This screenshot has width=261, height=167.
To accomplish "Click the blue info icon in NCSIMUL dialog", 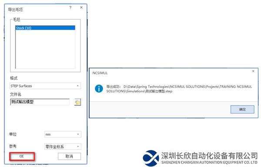I will click(99, 89).
